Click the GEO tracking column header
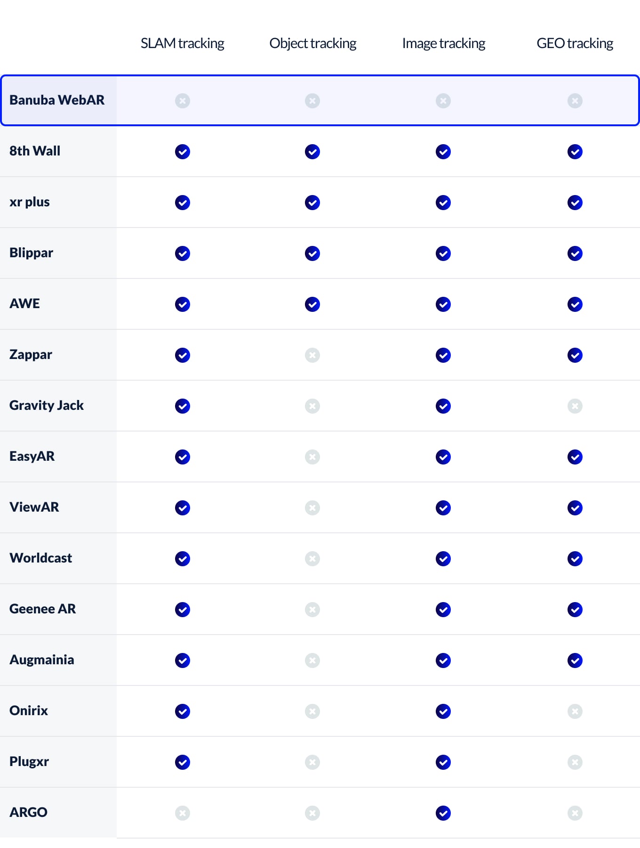 [x=575, y=43]
